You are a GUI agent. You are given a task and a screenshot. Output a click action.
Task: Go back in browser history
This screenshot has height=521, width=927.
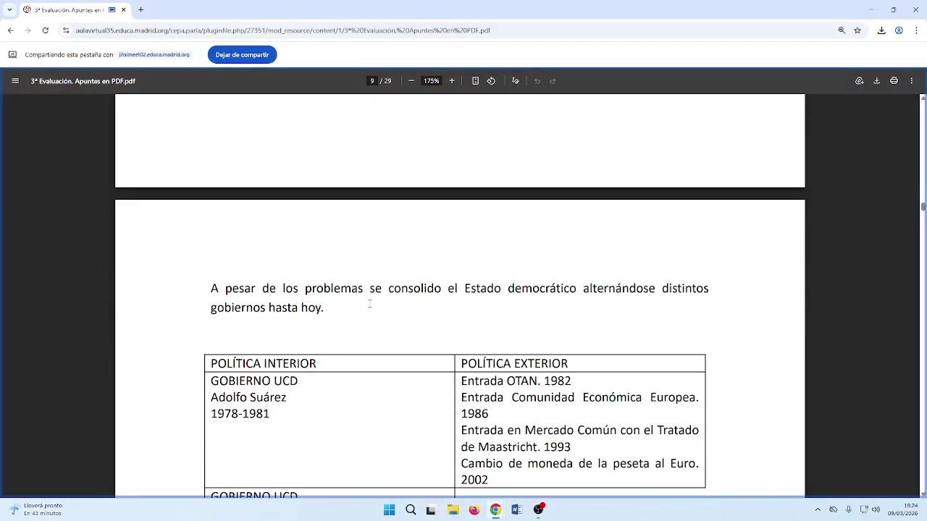pyautogui.click(x=10, y=30)
